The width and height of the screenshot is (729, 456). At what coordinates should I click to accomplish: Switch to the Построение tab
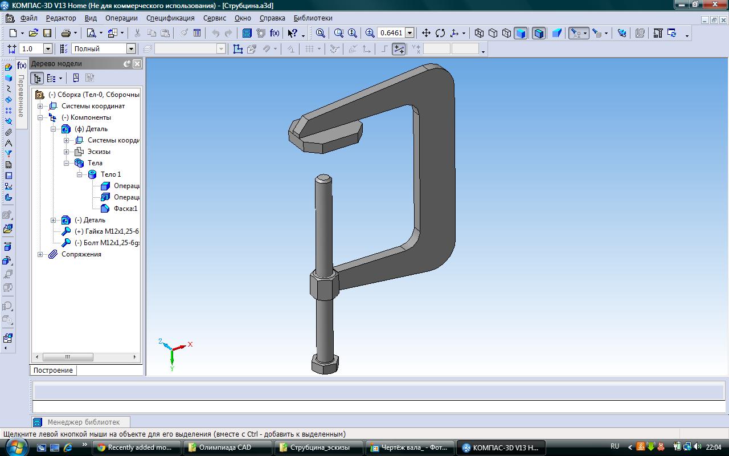[x=53, y=370]
